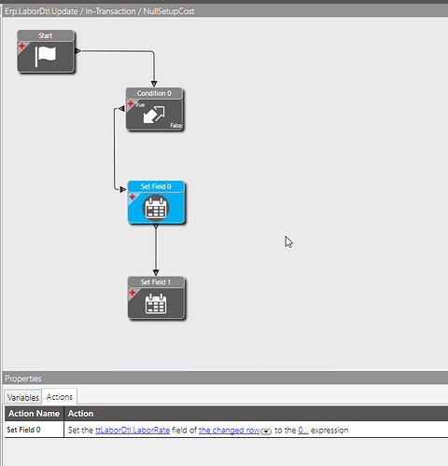Click the False output of Condition 0
Screen dimensions: 448x466
pyautogui.click(x=175, y=125)
